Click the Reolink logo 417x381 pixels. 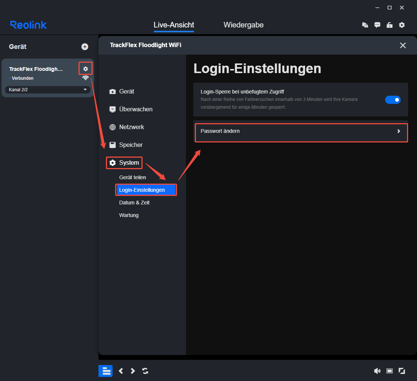point(29,25)
